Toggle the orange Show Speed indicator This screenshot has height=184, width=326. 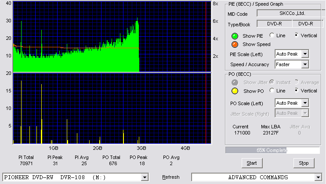(x=235, y=44)
